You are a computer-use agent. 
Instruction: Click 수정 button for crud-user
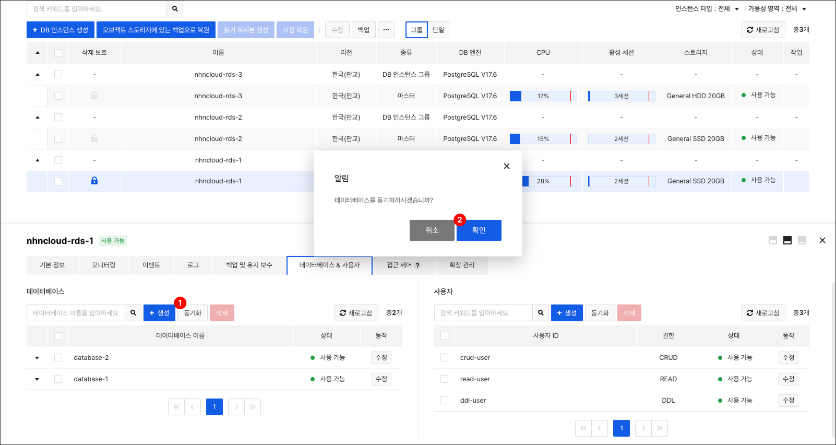click(789, 358)
